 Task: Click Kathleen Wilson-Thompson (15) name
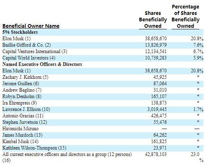[x=34, y=148]
